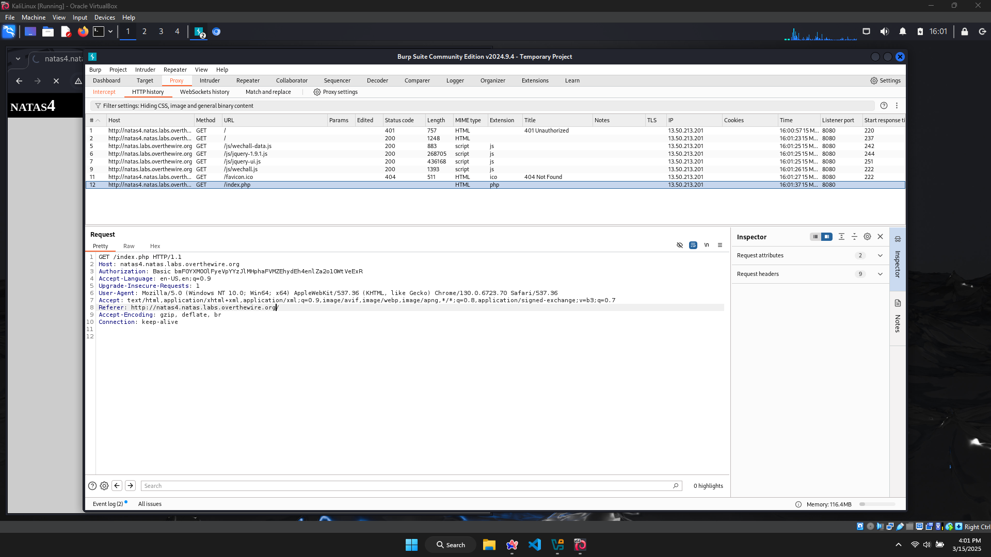991x557 pixels.
Task: Open Kali applications menu icon
Action: 9,31
